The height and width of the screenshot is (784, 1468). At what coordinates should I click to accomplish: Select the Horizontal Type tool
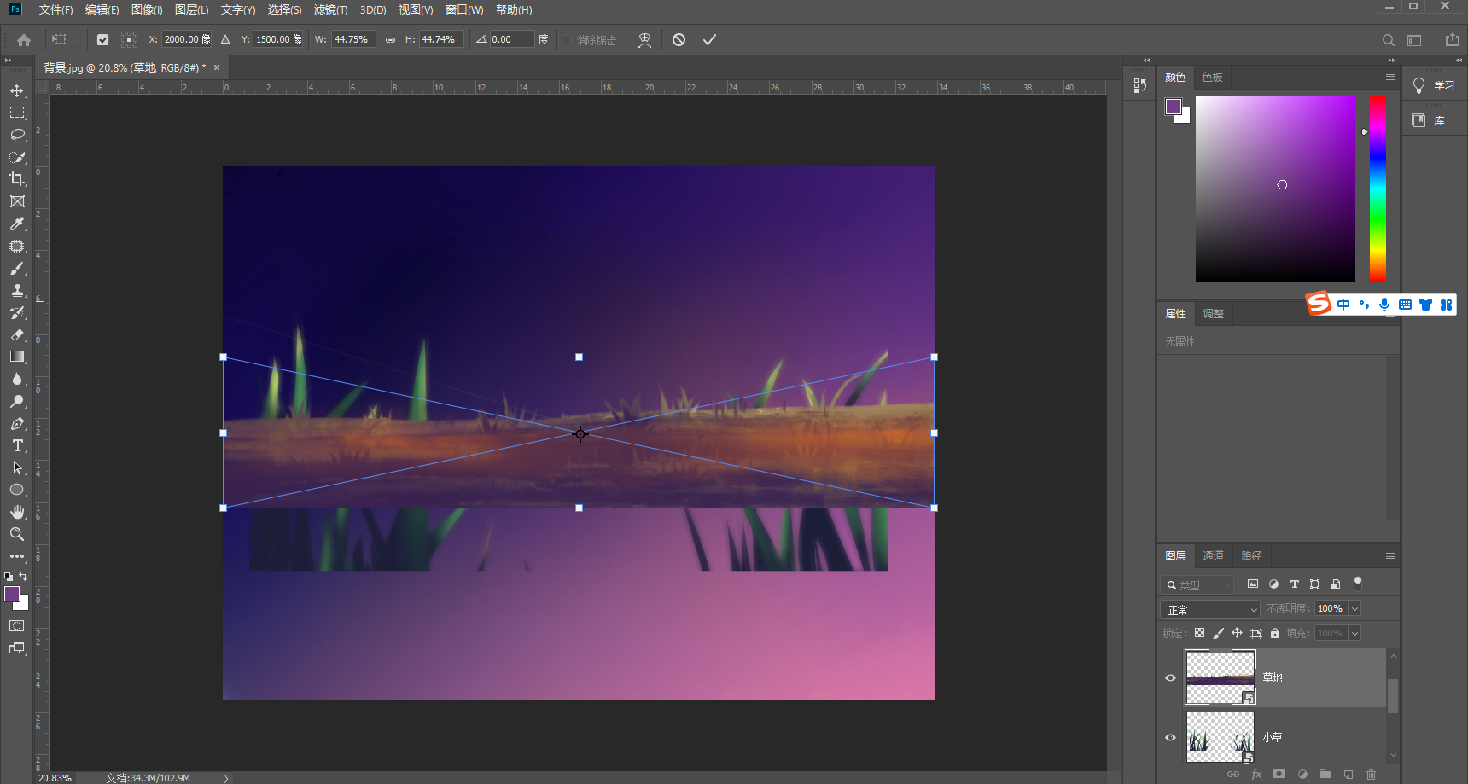[x=17, y=445]
